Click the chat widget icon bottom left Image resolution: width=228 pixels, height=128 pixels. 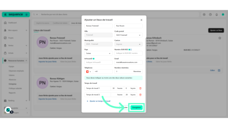[x=8, y=110]
